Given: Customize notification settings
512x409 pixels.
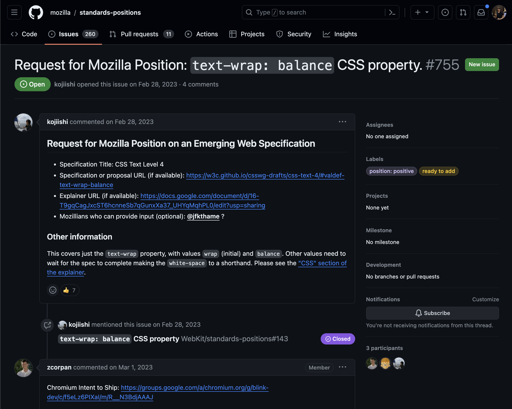Looking at the screenshot, I should 485,299.
